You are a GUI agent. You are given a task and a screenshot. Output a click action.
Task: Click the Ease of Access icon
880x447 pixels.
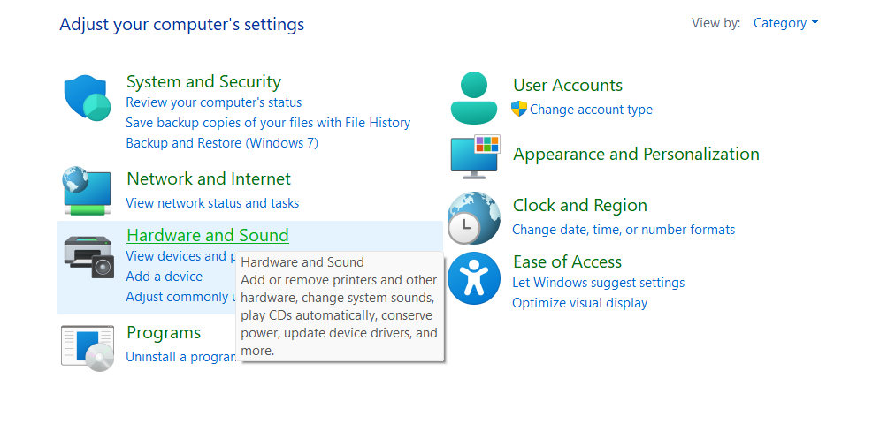pyautogui.click(x=474, y=278)
